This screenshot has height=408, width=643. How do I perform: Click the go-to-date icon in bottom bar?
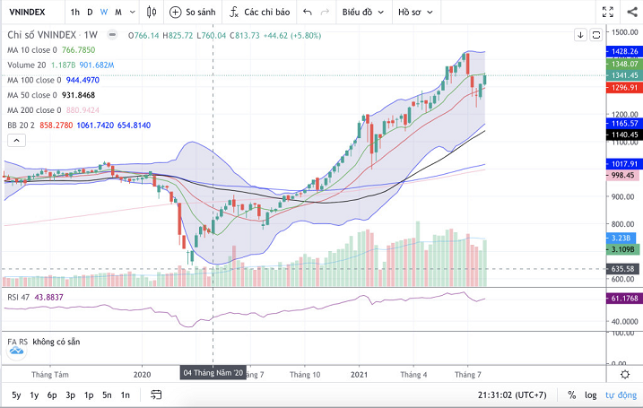click(157, 395)
